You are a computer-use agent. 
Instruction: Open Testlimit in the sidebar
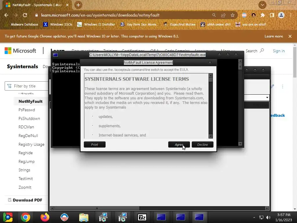click(26, 179)
